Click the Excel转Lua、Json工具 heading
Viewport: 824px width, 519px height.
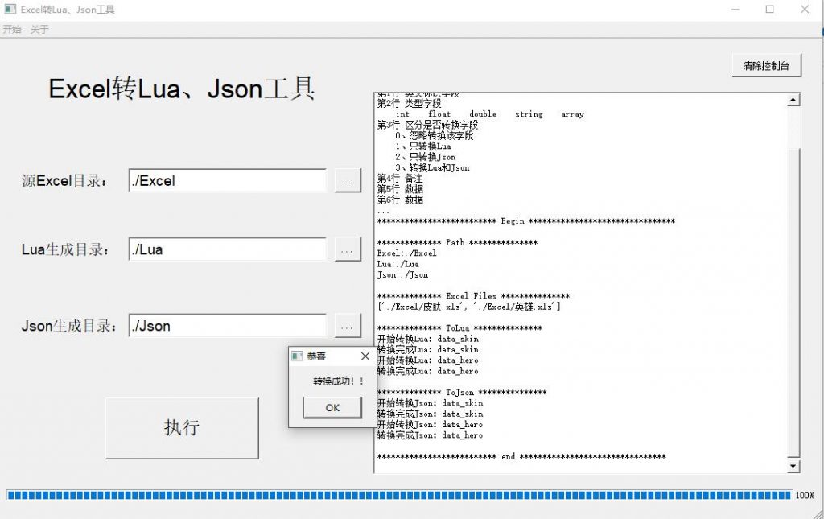182,89
